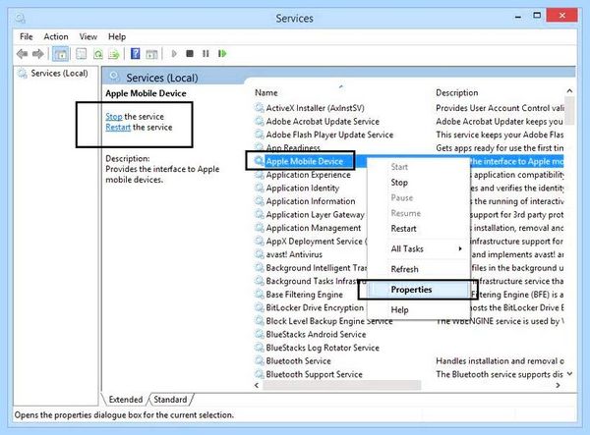
Task: Click the Stop Service square icon
Action: click(x=190, y=54)
